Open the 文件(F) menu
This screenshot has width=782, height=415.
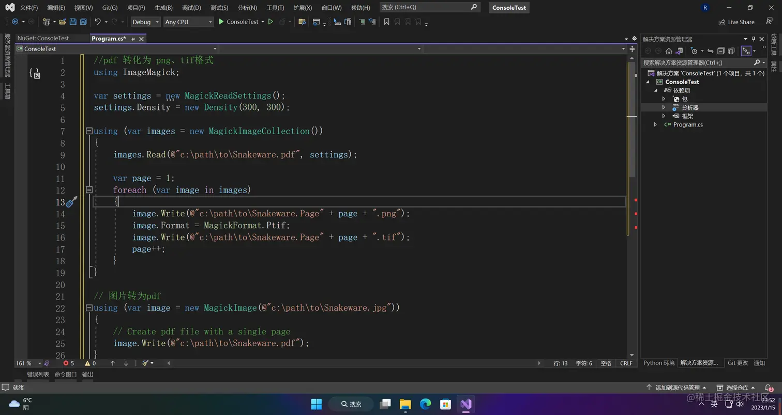pyautogui.click(x=29, y=8)
